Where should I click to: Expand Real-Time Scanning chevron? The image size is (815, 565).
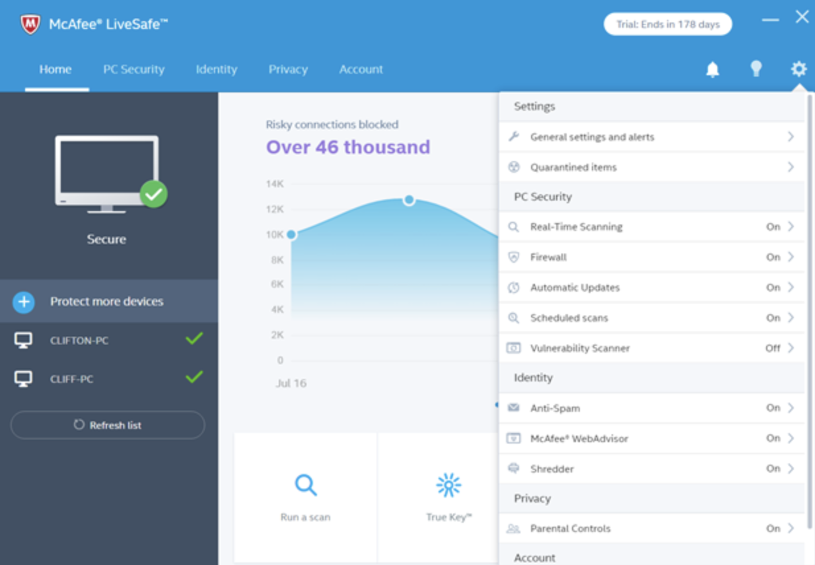click(x=791, y=227)
